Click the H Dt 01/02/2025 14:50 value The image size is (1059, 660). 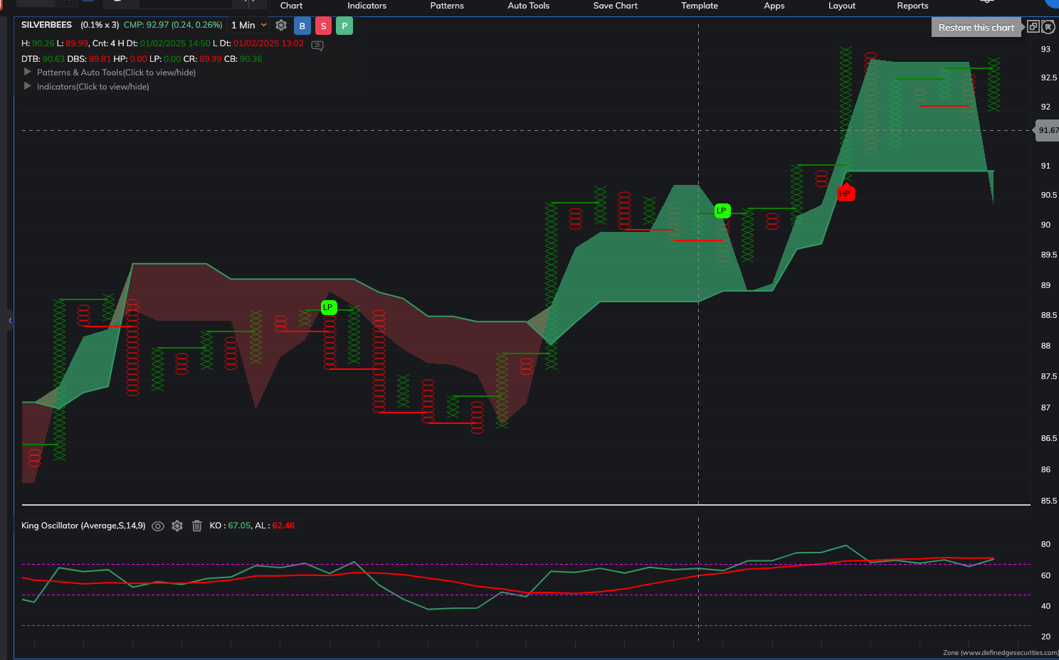tap(175, 43)
